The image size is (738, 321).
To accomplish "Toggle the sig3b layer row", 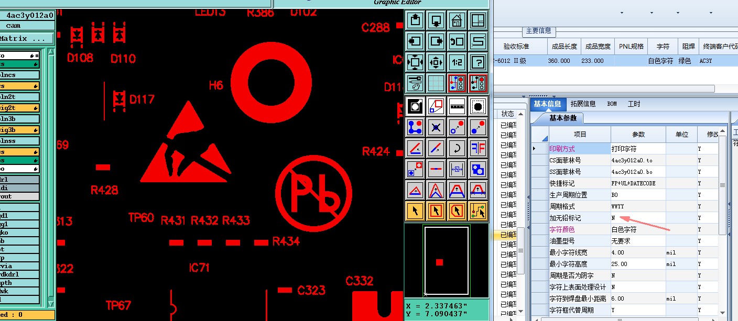I will [19, 130].
